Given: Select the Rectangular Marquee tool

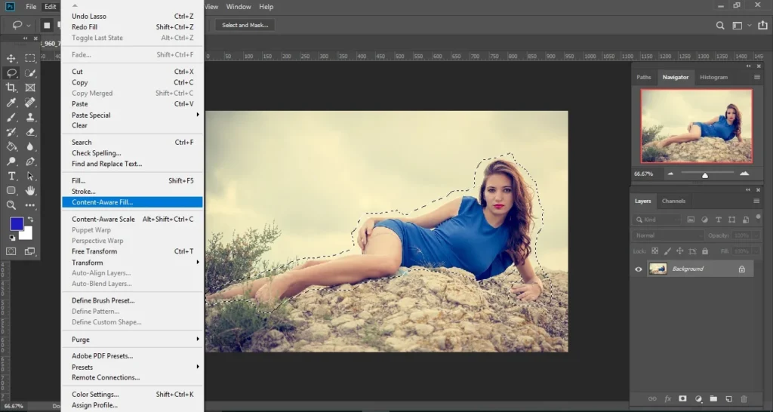Looking at the screenshot, I should coord(30,58).
